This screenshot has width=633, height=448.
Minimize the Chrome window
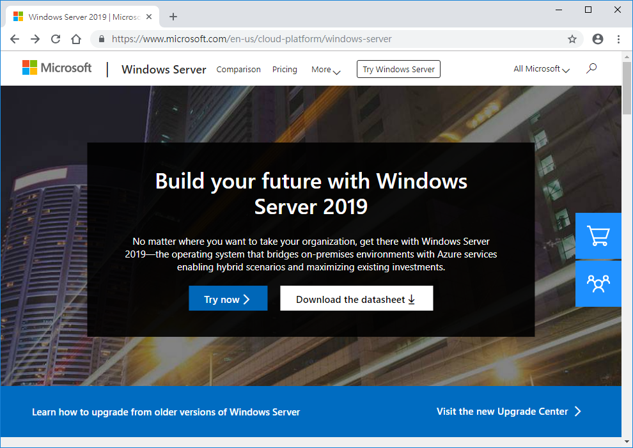pyautogui.click(x=559, y=10)
